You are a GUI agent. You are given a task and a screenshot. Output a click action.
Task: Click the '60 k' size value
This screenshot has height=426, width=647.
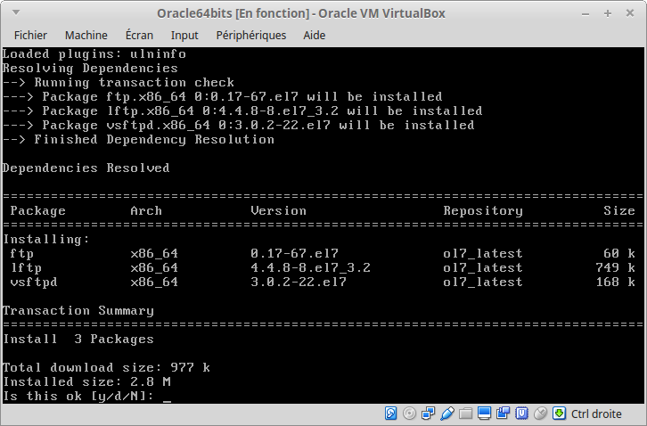pos(619,253)
